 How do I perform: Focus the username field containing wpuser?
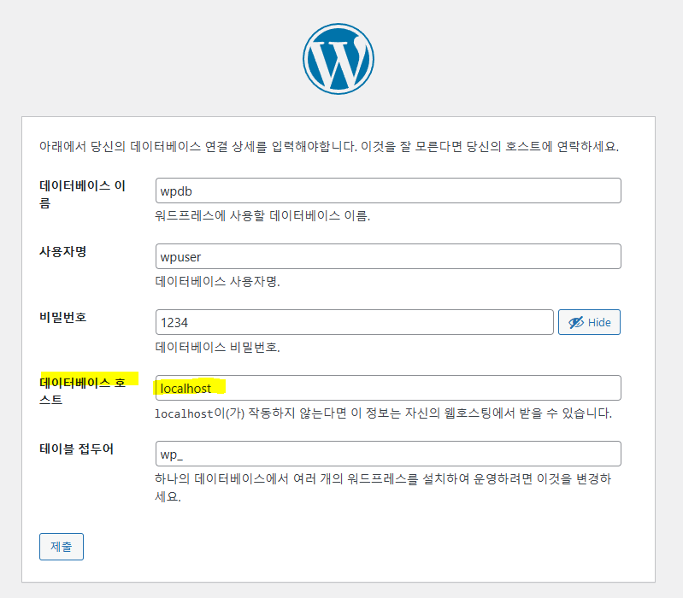point(388,256)
